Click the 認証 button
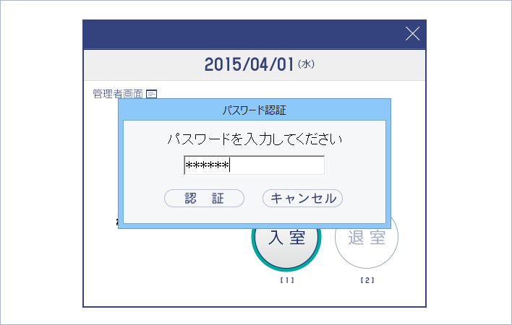512x325 pixels. point(204,198)
